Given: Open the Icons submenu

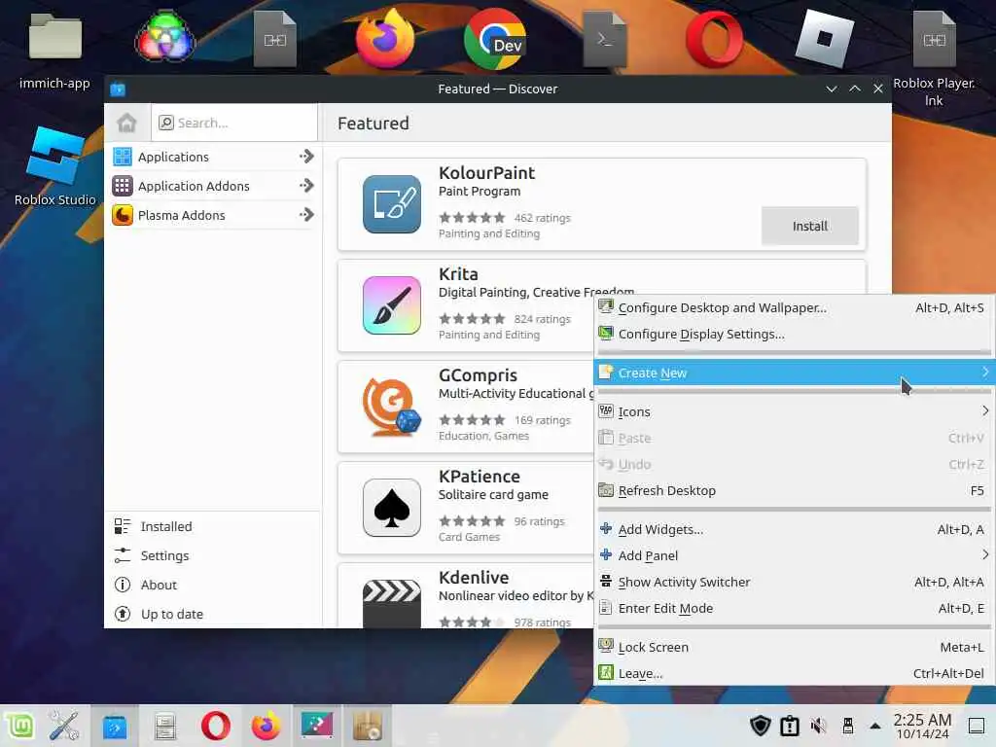Looking at the screenshot, I should pos(794,411).
